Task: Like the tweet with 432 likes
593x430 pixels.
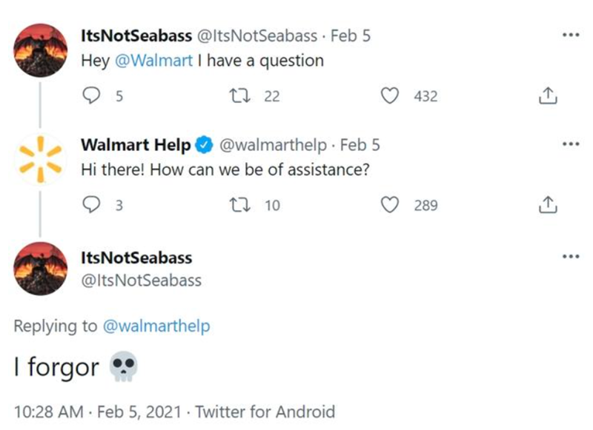Action: point(390,95)
